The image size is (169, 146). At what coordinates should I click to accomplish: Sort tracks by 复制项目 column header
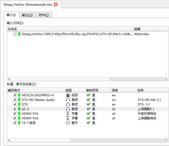point(98,90)
